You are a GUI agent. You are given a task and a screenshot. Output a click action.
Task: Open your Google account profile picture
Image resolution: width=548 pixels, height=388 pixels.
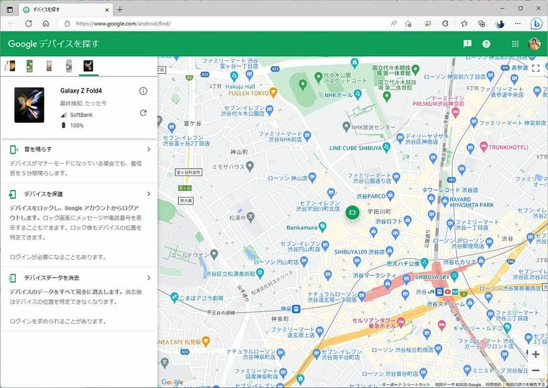click(x=534, y=44)
